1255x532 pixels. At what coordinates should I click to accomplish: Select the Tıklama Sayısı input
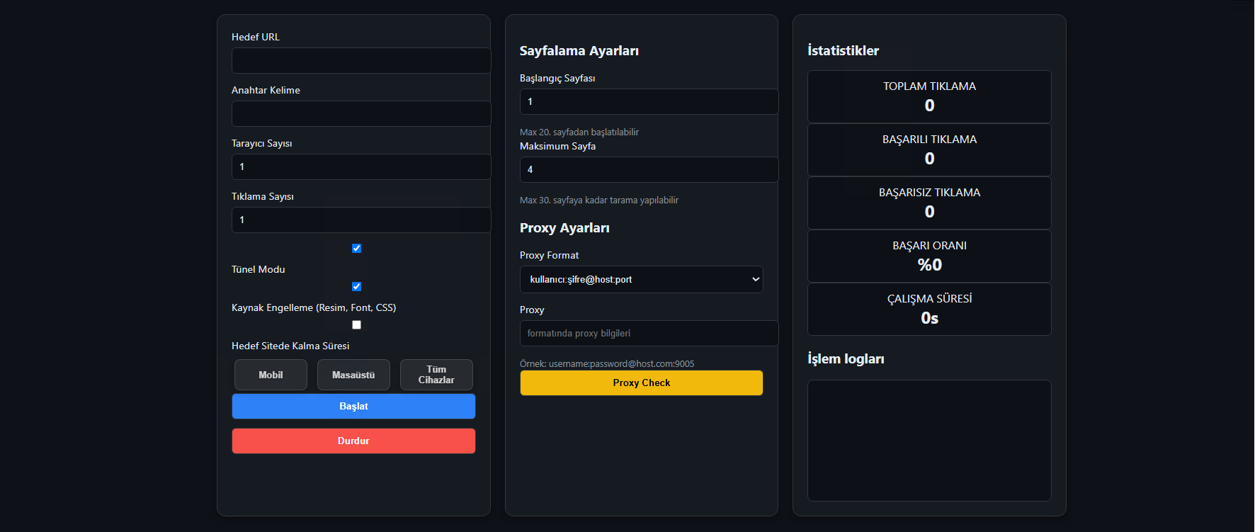[361, 220]
